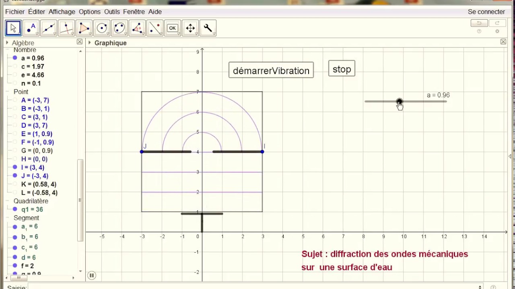Click blue point J on the graph
This screenshot has height=289, width=515.
pyautogui.click(x=142, y=152)
